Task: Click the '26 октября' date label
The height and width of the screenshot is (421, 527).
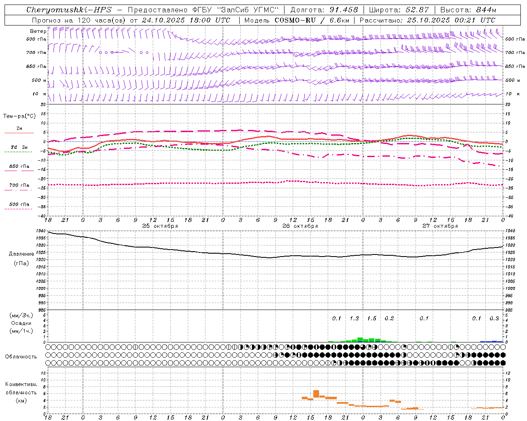Action: pos(300,226)
